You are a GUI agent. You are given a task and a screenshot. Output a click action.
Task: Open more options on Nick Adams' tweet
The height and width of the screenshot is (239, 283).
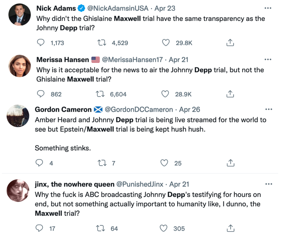point(268,8)
